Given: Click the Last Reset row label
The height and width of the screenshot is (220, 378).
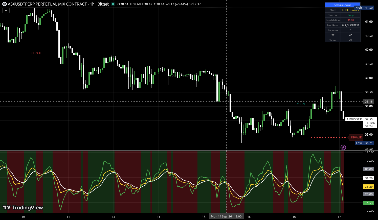Looking at the screenshot, I should point(333,25).
